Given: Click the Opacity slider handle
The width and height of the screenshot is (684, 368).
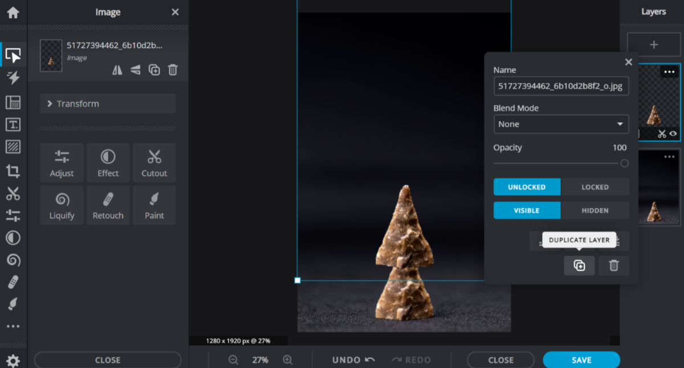Looking at the screenshot, I should [624, 164].
